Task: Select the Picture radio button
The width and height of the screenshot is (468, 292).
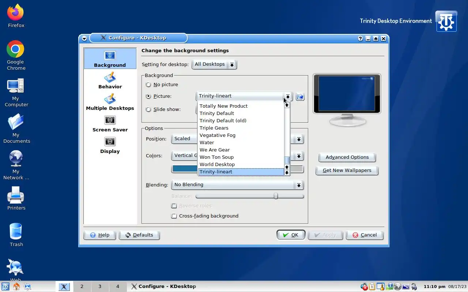Action: point(148,96)
